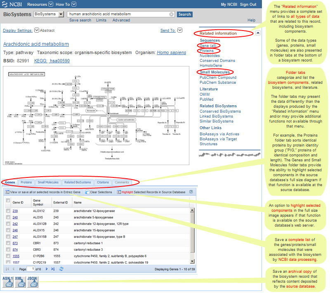Viewport: 330px width, 293px height.
Task: Go to last page of genes
Action: [53, 269]
